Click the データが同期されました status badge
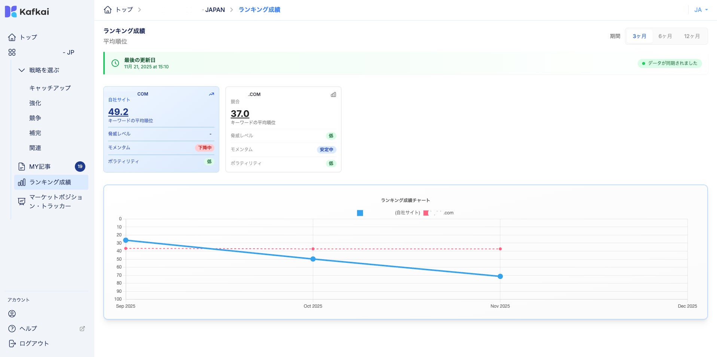The image size is (717, 357). tap(670, 63)
